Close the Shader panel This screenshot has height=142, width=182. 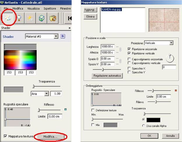click(x=69, y=28)
